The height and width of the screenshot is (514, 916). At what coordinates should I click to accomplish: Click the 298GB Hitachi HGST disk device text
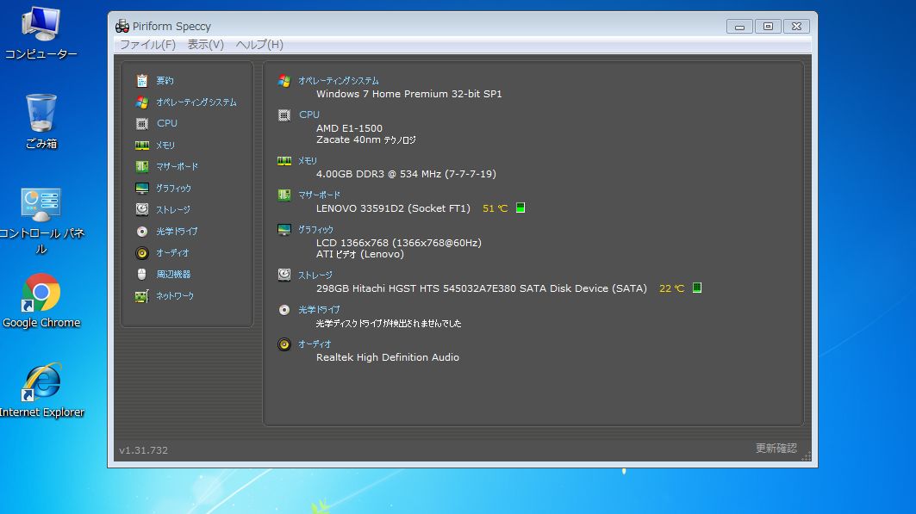482,288
